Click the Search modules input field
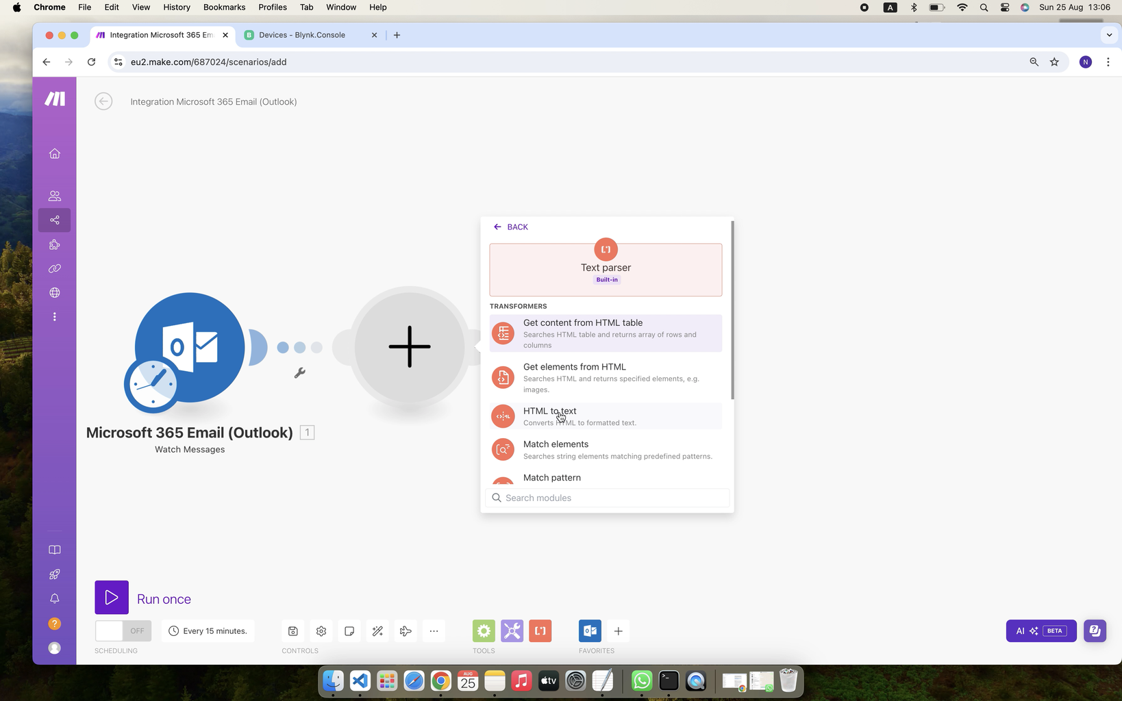This screenshot has height=701, width=1122. (x=608, y=498)
